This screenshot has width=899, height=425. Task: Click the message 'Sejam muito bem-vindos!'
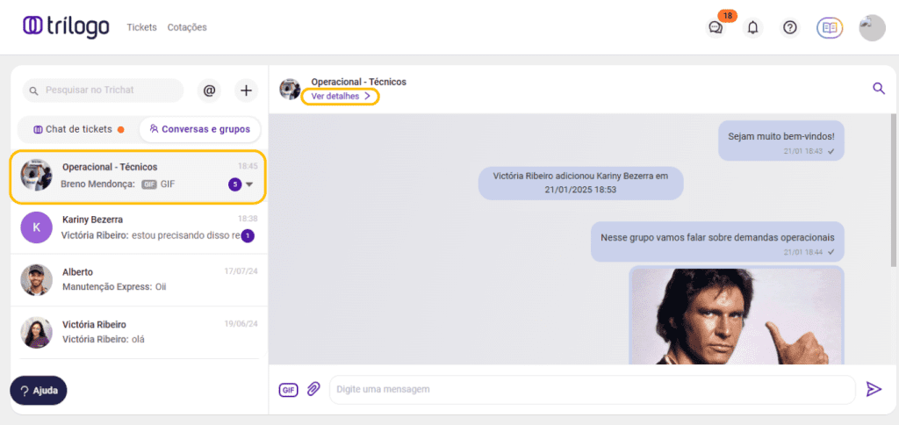point(780,141)
